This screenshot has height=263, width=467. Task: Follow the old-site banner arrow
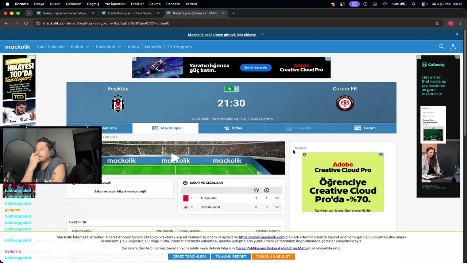262,34
